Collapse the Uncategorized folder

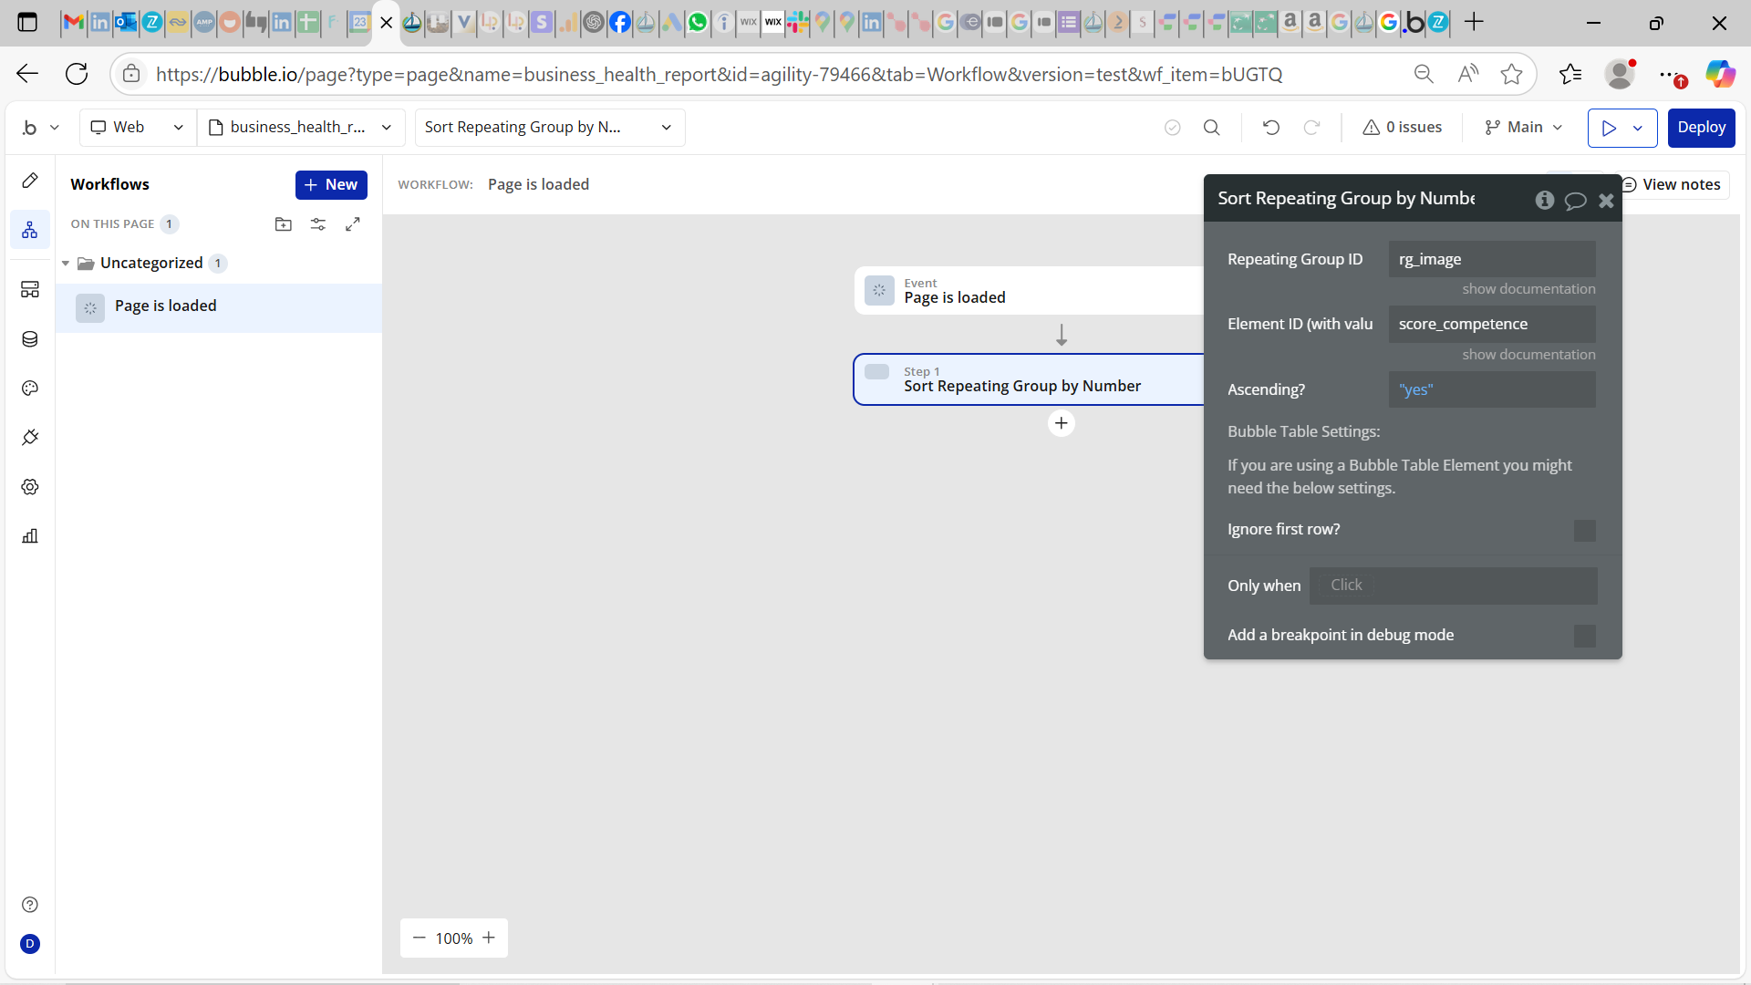(x=66, y=264)
